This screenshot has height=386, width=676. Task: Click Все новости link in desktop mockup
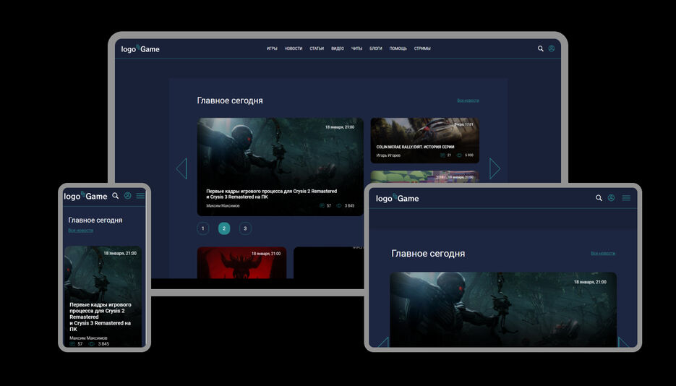(x=468, y=100)
